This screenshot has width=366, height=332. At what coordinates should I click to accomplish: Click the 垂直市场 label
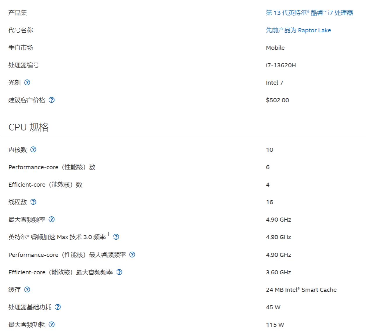coord(21,48)
